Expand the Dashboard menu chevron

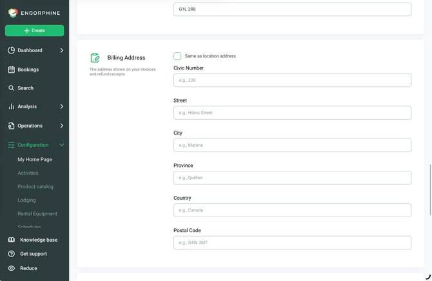[62, 50]
